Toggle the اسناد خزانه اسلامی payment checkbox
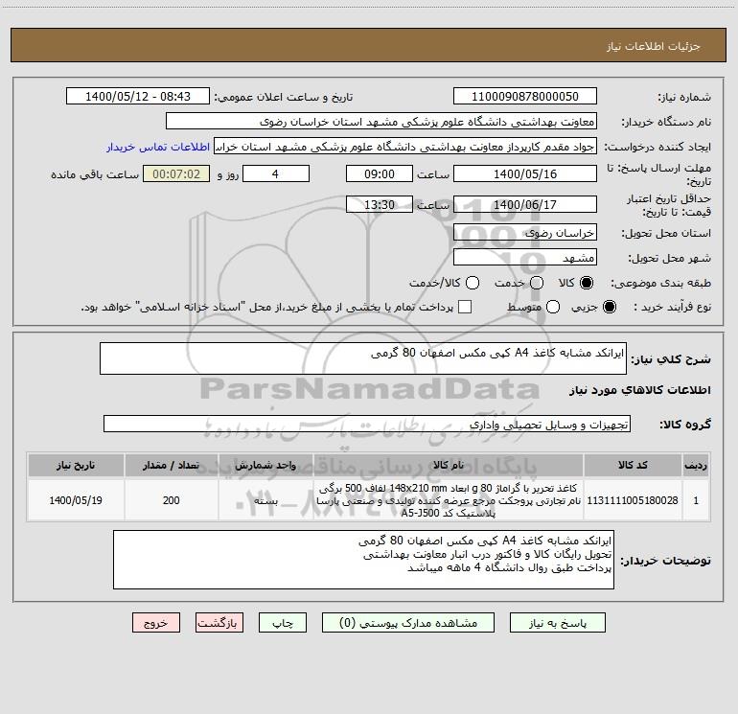738x714 pixels. (x=465, y=307)
